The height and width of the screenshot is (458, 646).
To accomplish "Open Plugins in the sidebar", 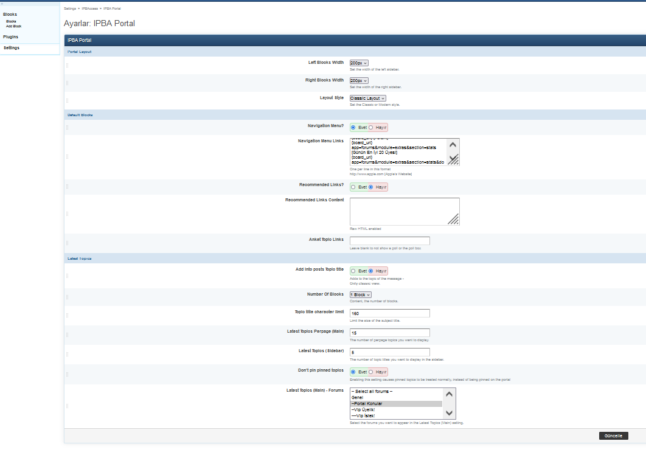I will point(11,37).
